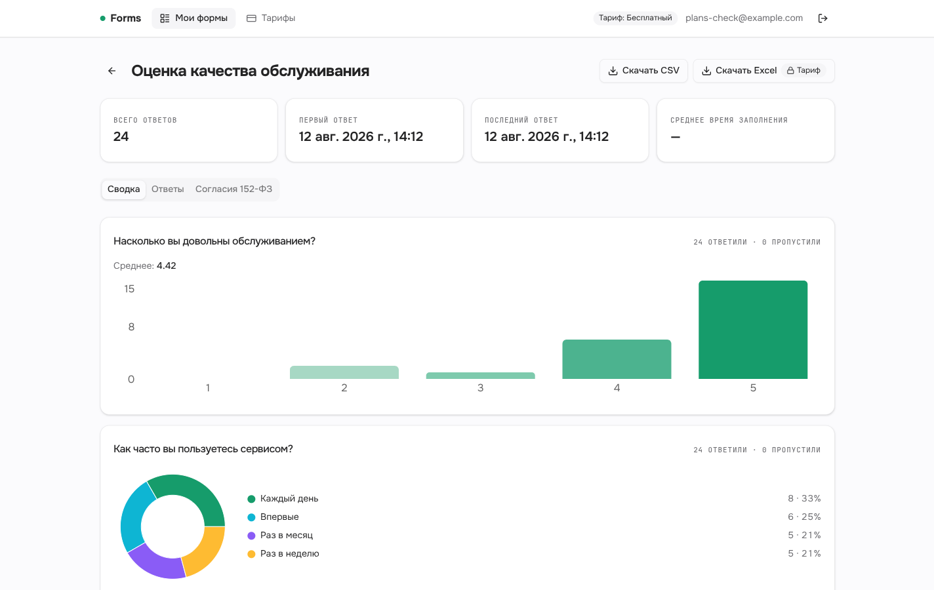Click the legend label Впервые
This screenshot has height=590, width=934.
[x=279, y=517]
